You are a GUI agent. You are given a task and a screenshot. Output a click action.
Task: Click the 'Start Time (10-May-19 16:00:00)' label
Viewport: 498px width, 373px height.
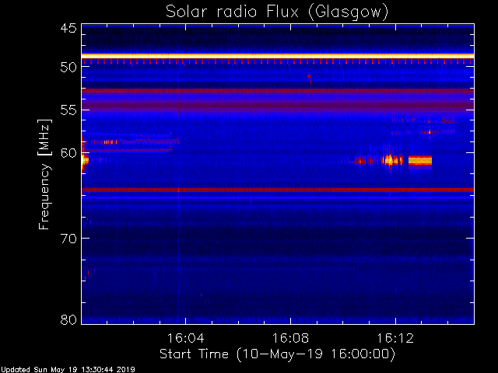click(x=277, y=354)
